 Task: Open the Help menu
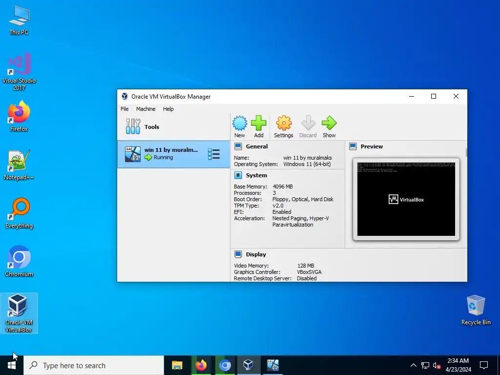[168, 109]
